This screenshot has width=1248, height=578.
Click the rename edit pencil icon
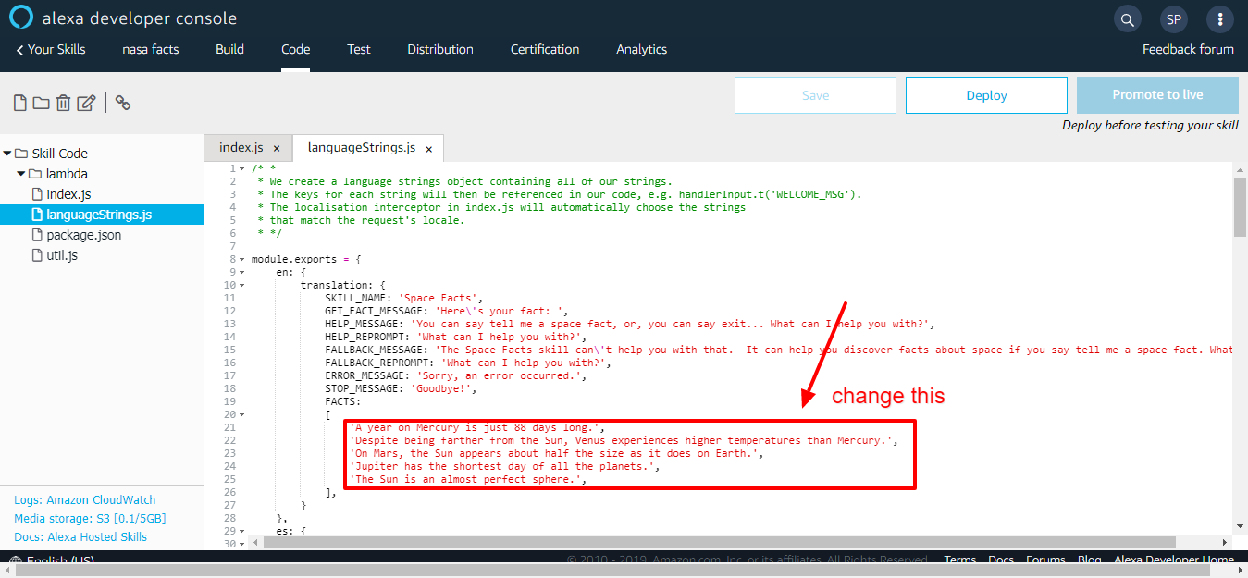(86, 103)
